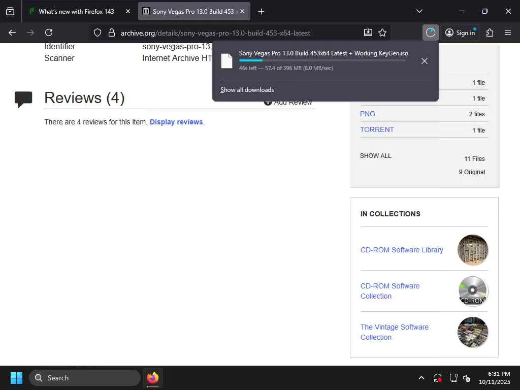
Task: Open Windows Start menu
Action: click(16, 378)
